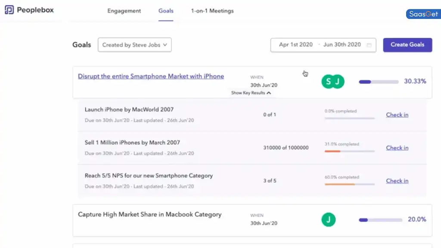The height and width of the screenshot is (248, 441).
Task: Click the S owner avatar on iPhone goal
Action: click(328, 81)
